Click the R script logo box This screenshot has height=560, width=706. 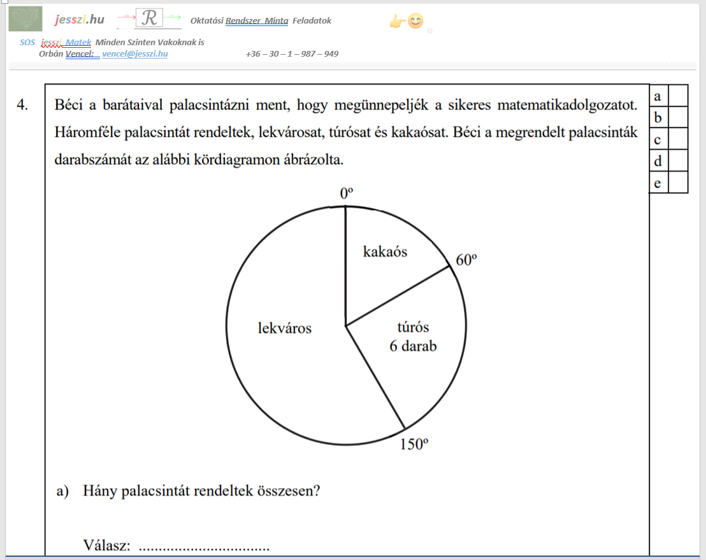click(149, 18)
